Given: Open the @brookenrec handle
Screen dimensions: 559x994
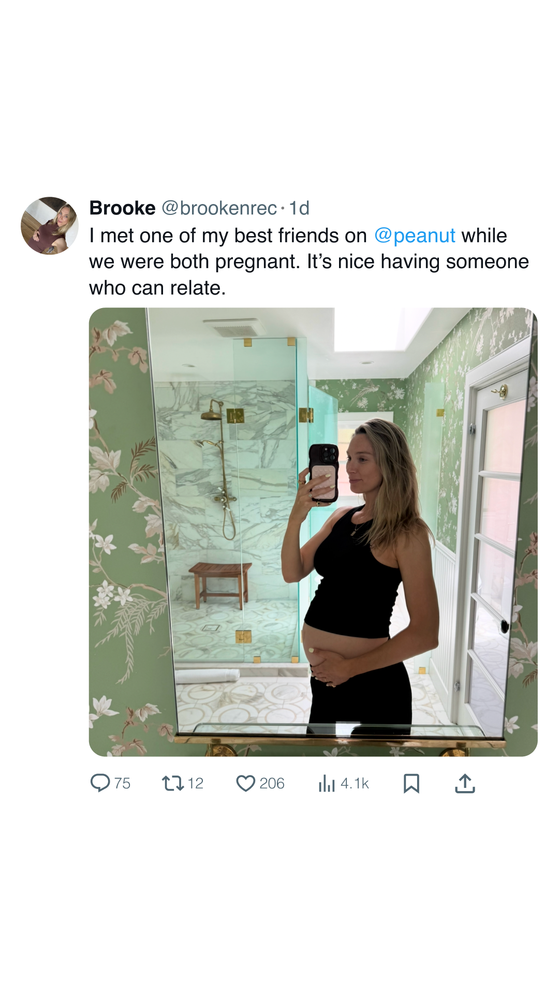Looking at the screenshot, I should point(219,208).
